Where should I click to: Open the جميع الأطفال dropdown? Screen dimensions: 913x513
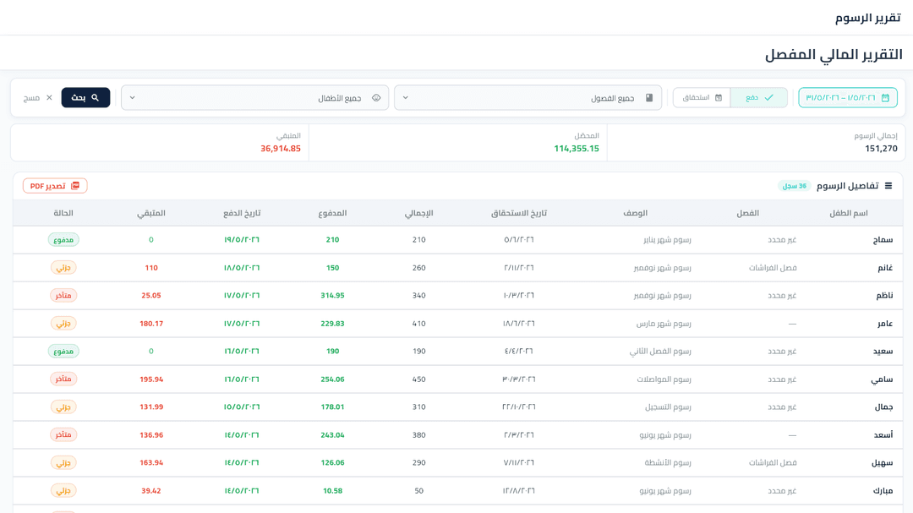255,98
